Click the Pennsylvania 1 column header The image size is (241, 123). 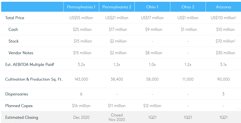81,6
